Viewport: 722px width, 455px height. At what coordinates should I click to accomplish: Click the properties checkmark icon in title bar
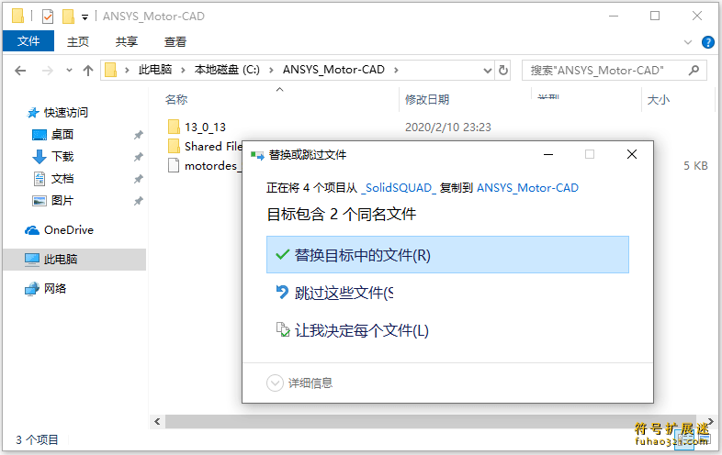48,17
